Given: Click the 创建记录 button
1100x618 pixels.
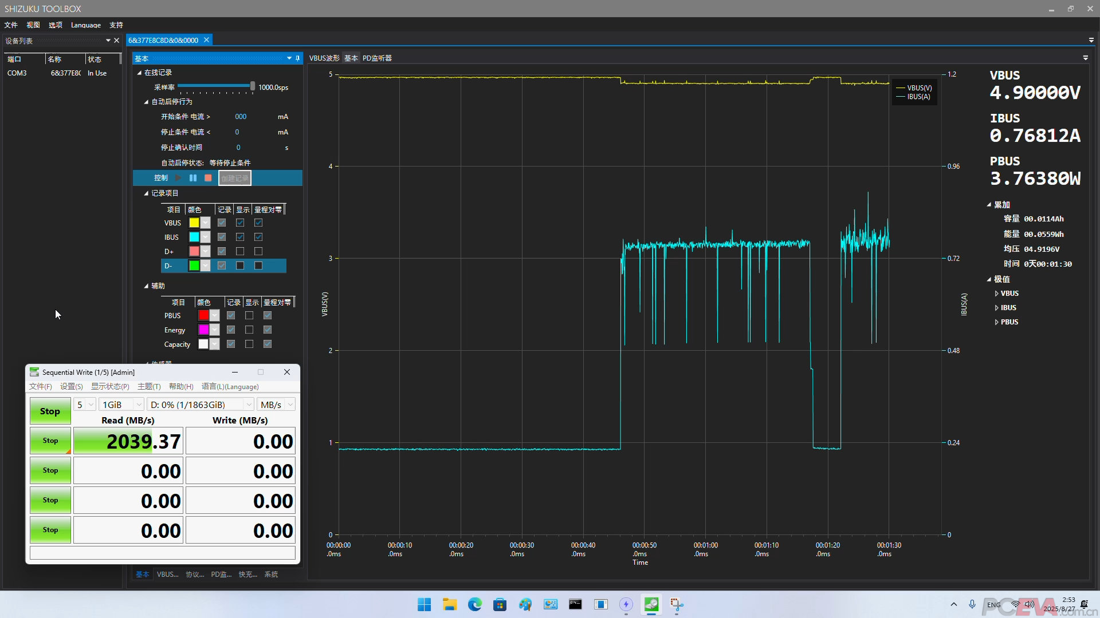Looking at the screenshot, I should [x=234, y=178].
